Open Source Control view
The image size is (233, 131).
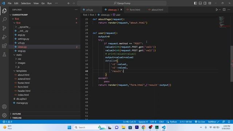[x=4, y=28]
